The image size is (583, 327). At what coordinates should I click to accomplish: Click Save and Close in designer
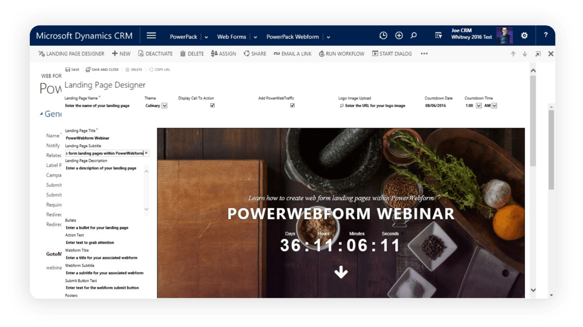coord(102,70)
